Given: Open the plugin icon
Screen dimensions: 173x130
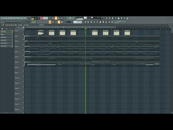Looking at the screenshot, I should click(103, 22).
